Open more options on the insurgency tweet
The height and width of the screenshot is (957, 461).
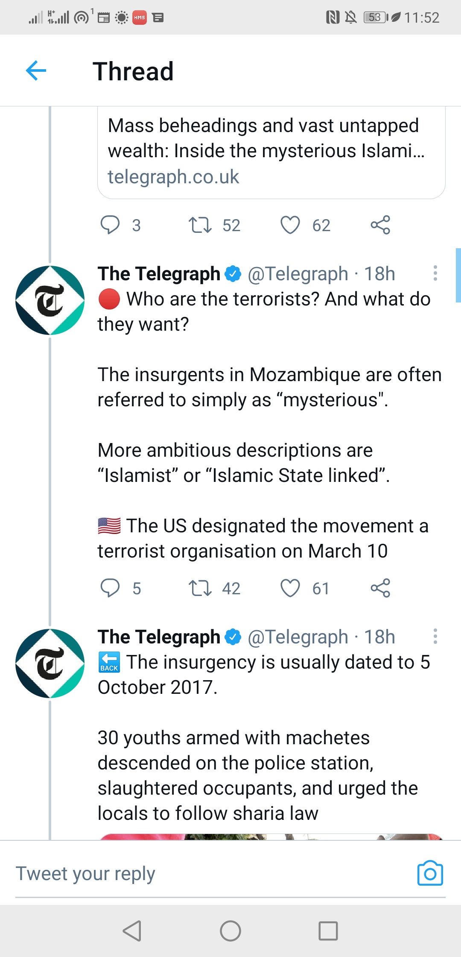coord(435,636)
